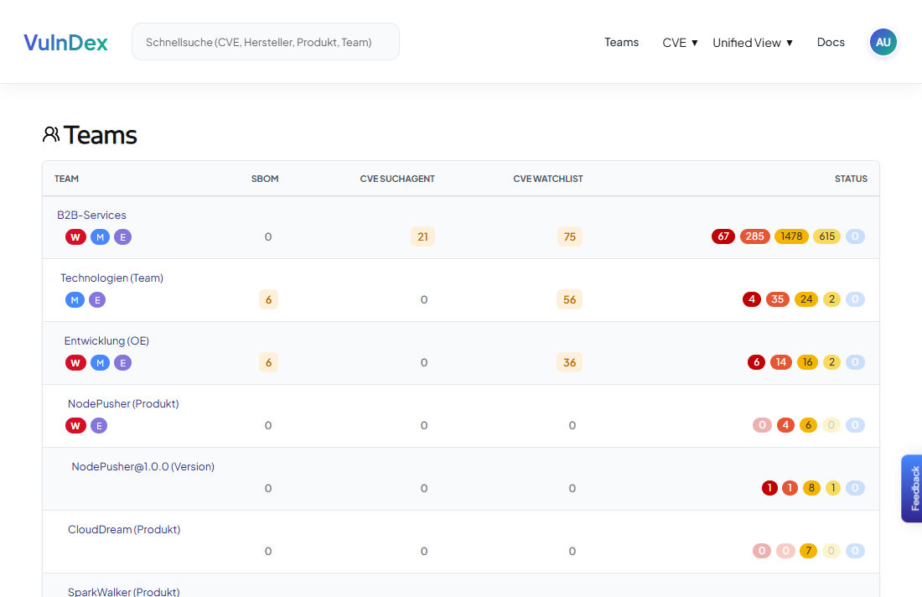Screen dimensions: 922x597
Task: Click the CVE Watchlist count 75
Action: tap(570, 237)
